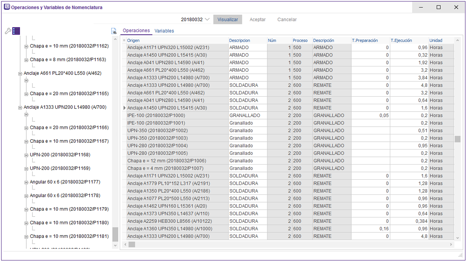Viewport: 467px width, 262px height.
Task: Switch to the Variables tab
Action: (x=164, y=31)
